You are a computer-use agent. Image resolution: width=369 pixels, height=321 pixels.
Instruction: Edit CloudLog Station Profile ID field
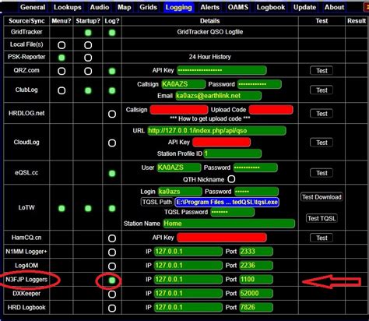[x=233, y=153]
